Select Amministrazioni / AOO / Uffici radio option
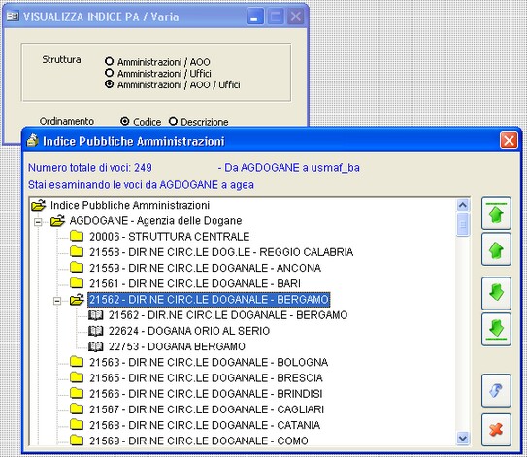This screenshot has width=527, height=457. point(109,84)
